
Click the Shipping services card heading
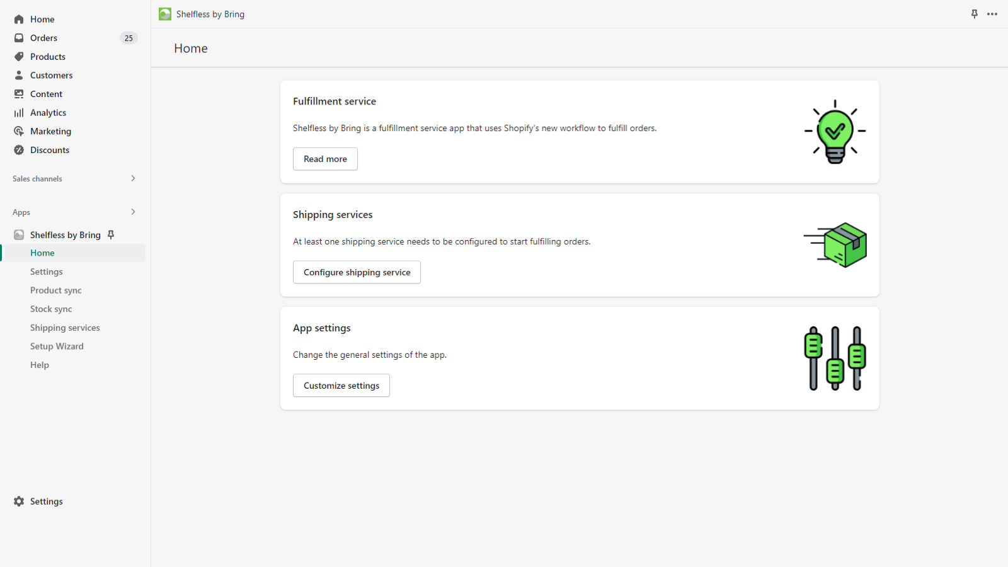[333, 215]
